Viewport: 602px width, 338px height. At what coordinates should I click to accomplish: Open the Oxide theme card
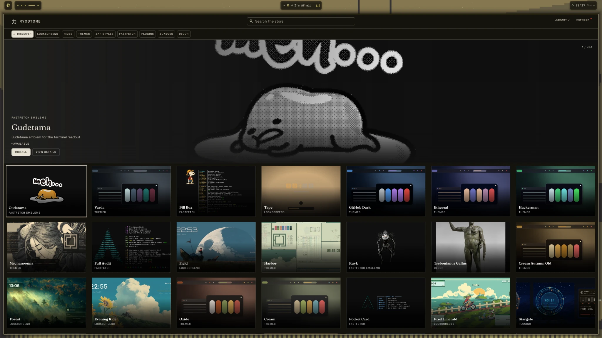[x=216, y=303]
